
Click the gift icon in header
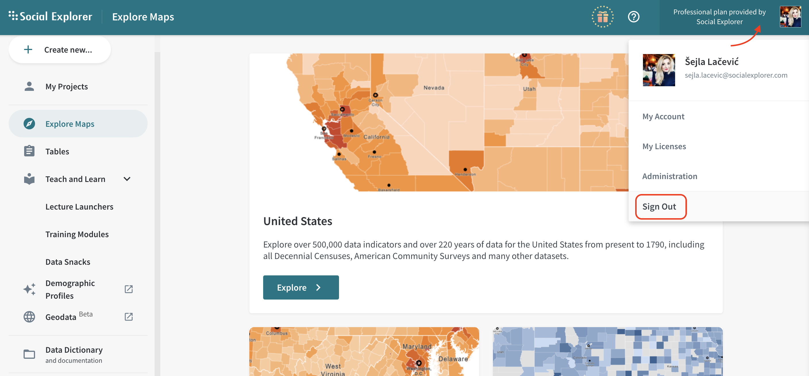point(602,17)
